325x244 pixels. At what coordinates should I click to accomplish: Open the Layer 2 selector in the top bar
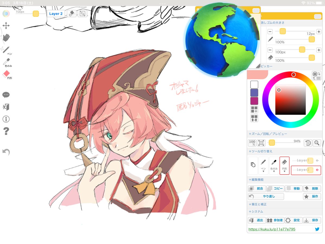tap(56, 14)
